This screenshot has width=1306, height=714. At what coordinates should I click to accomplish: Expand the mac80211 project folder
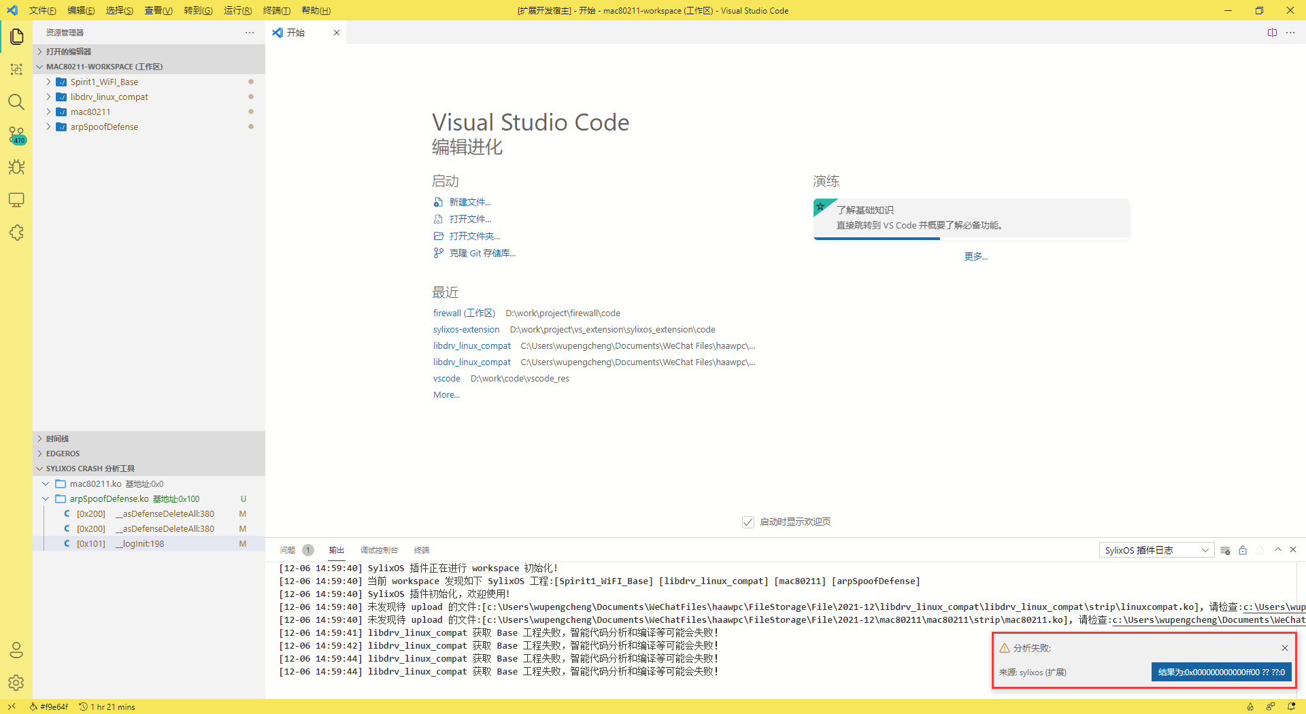pos(148,112)
